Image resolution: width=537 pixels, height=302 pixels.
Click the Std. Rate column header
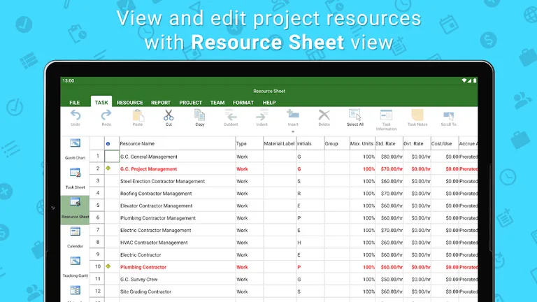(x=389, y=143)
